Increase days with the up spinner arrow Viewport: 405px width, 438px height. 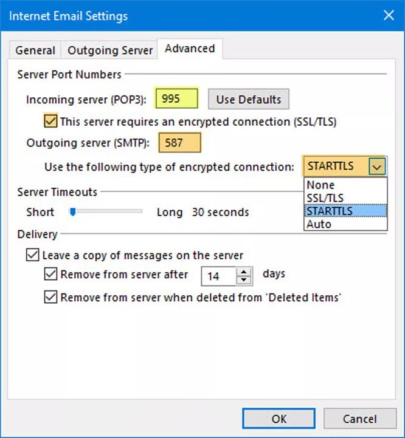pos(244,272)
